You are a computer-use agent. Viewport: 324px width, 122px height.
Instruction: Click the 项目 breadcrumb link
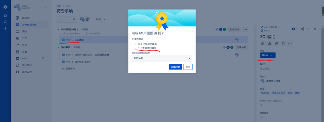59,6
